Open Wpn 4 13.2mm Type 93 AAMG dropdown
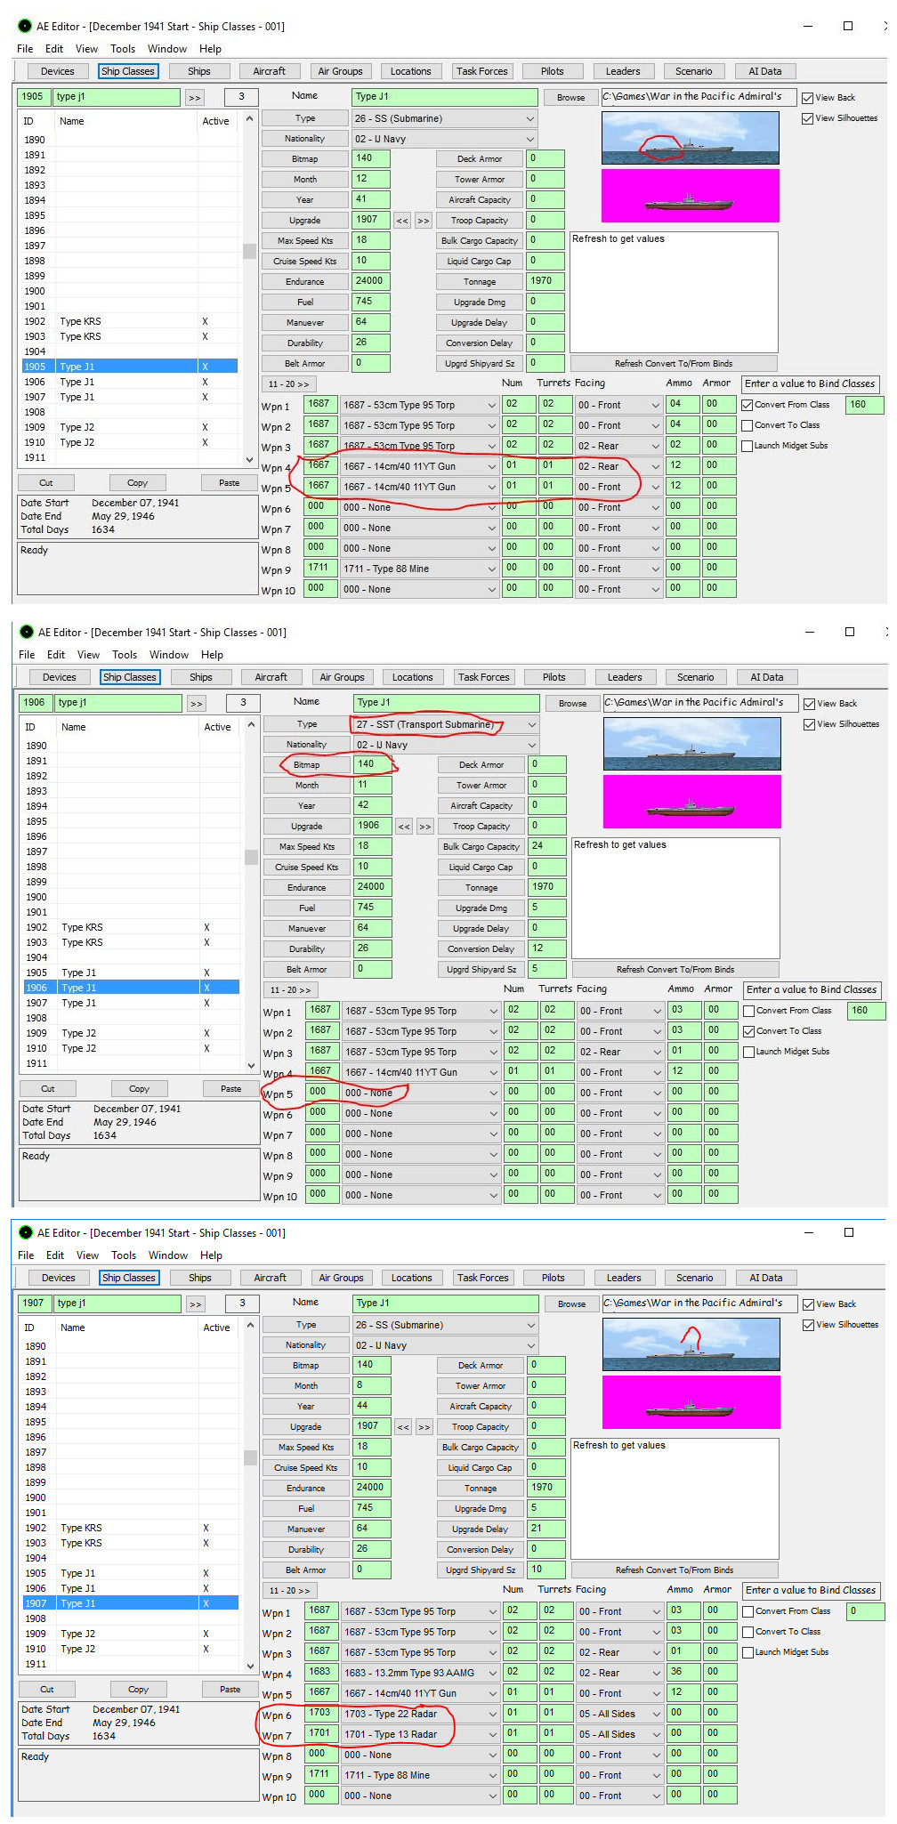Image resolution: width=897 pixels, height=1824 pixels. click(420, 1673)
